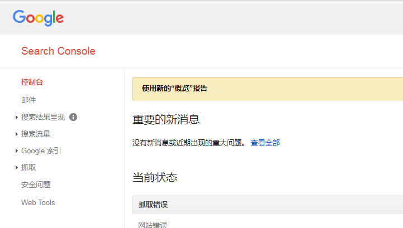
Task: Select 控制台 in the sidebar
Action: 32,83
